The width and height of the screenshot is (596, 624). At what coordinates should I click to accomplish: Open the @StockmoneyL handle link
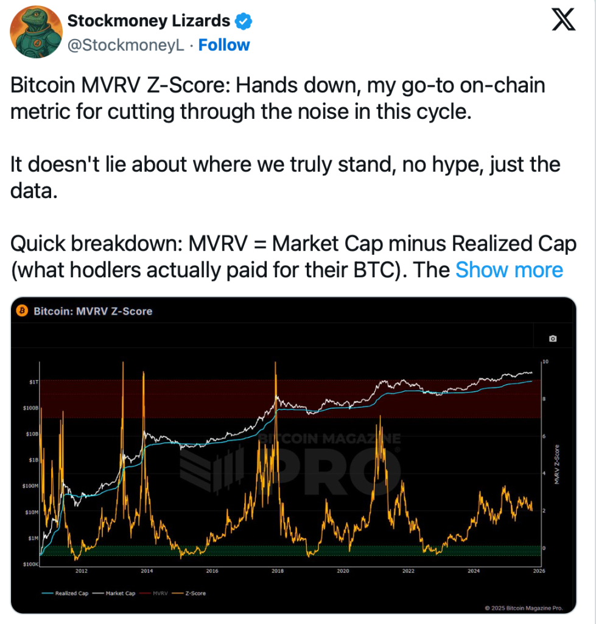pyautogui.click(x=125, y=45)
